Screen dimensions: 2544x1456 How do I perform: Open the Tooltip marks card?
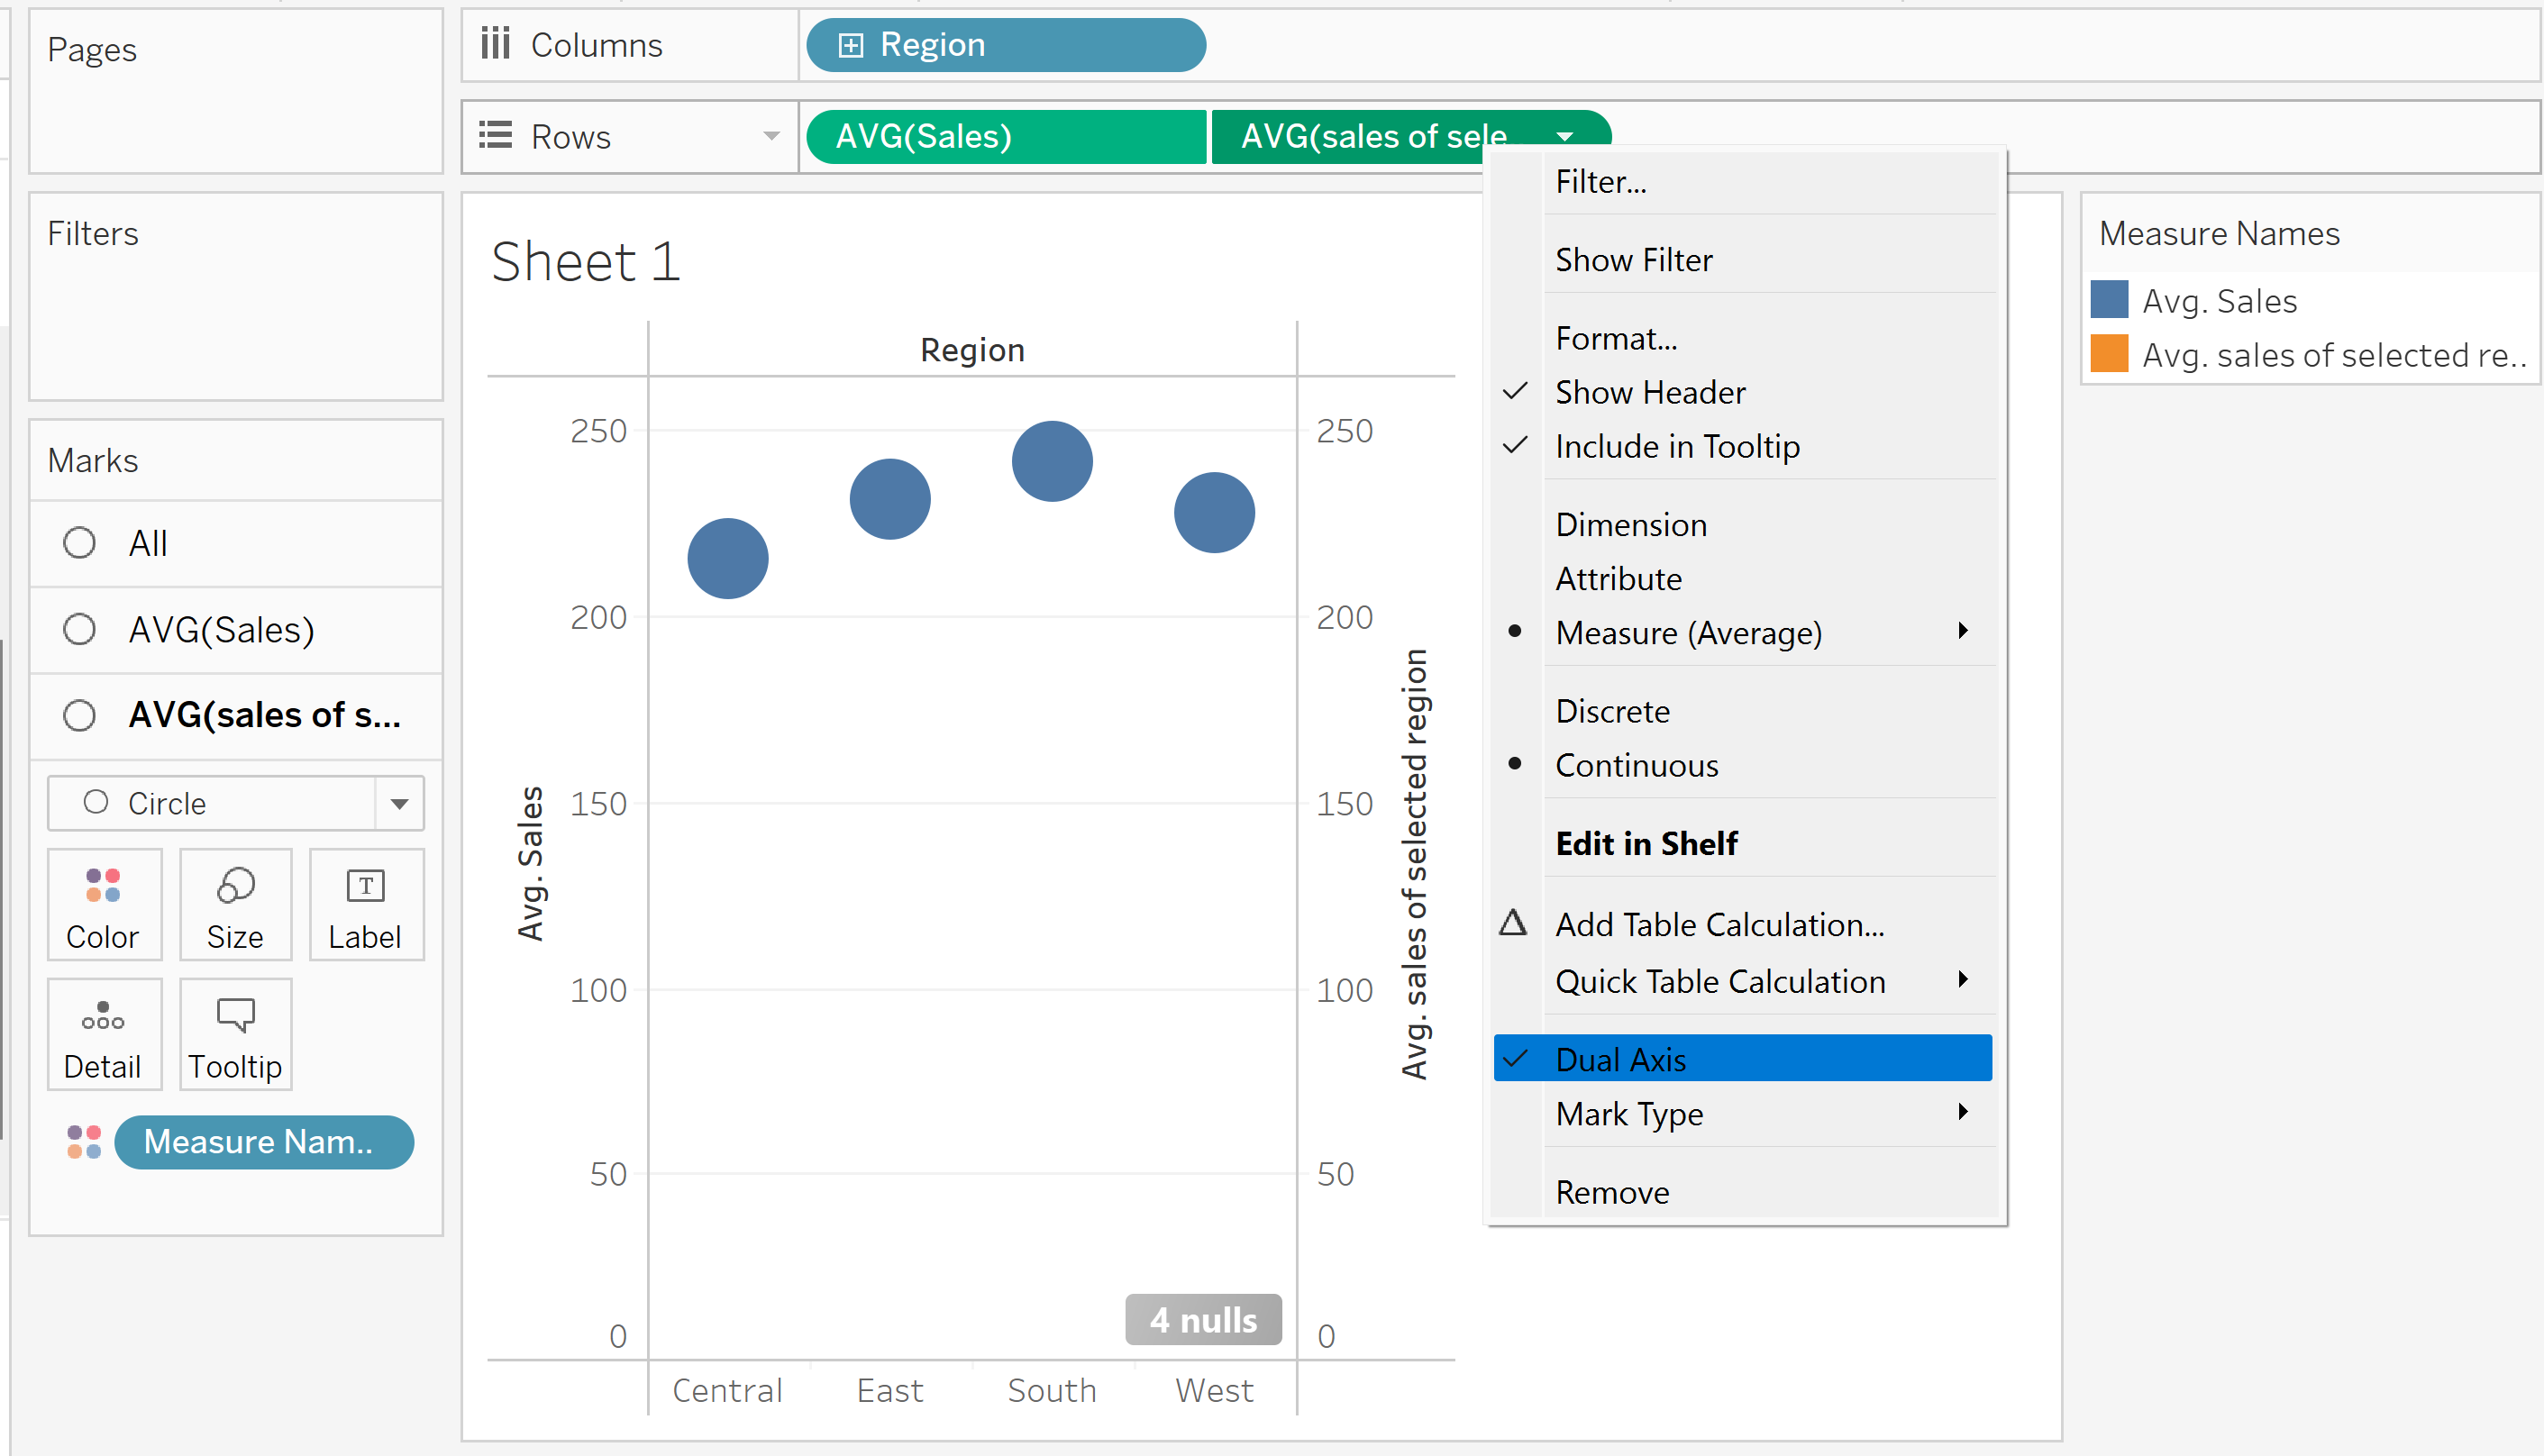tap(235, 1035)
